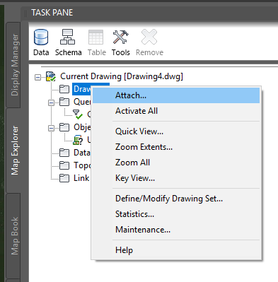Collapse the Object Classes tree branch

pos(51,128)
